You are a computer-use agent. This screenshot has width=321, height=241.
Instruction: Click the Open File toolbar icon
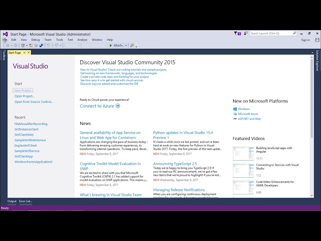(31, 45)
